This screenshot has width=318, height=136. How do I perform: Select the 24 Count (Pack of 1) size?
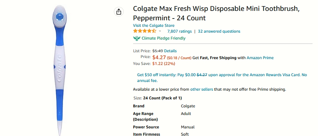click(x=162, y=98)
